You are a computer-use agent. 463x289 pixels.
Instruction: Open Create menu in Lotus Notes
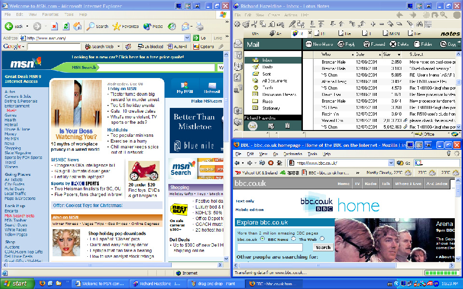(274, 15)
